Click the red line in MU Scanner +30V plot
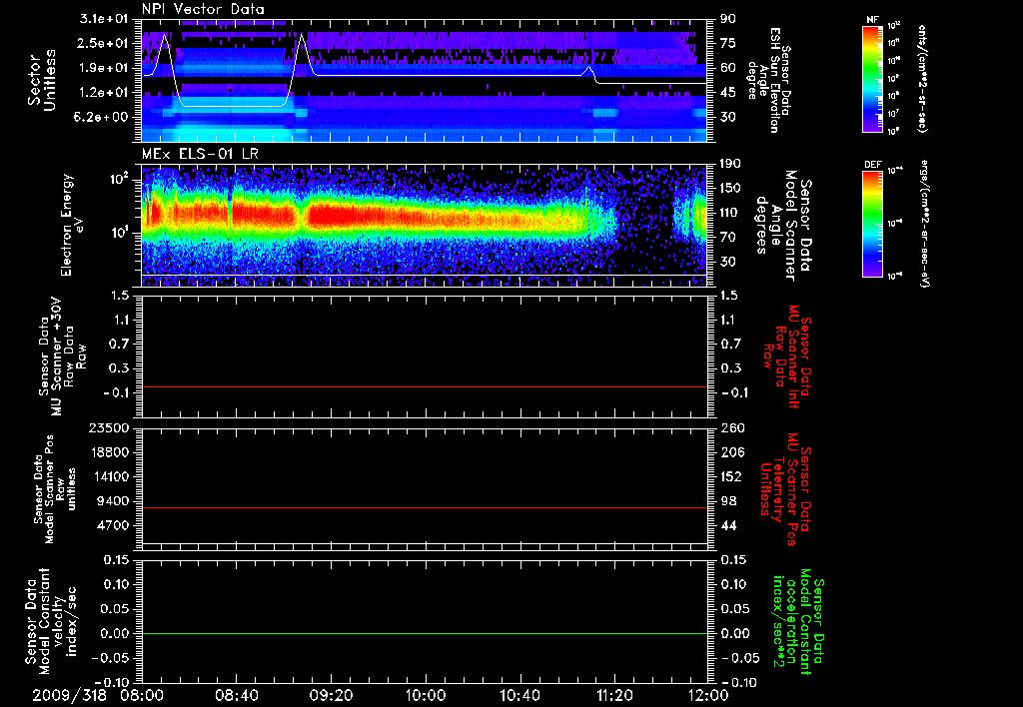The width and height of the screenshot is (1023, 707). 424,386
